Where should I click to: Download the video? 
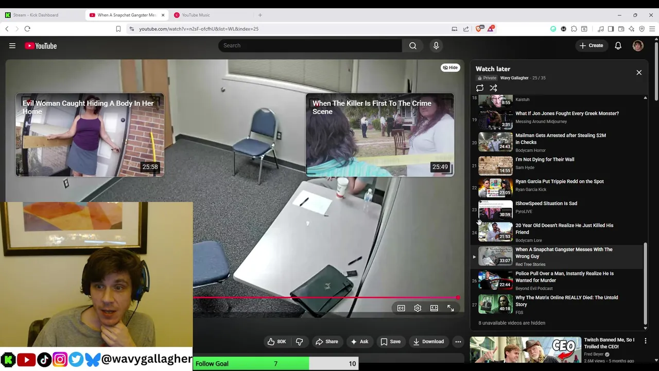click(x=428, y=342)
